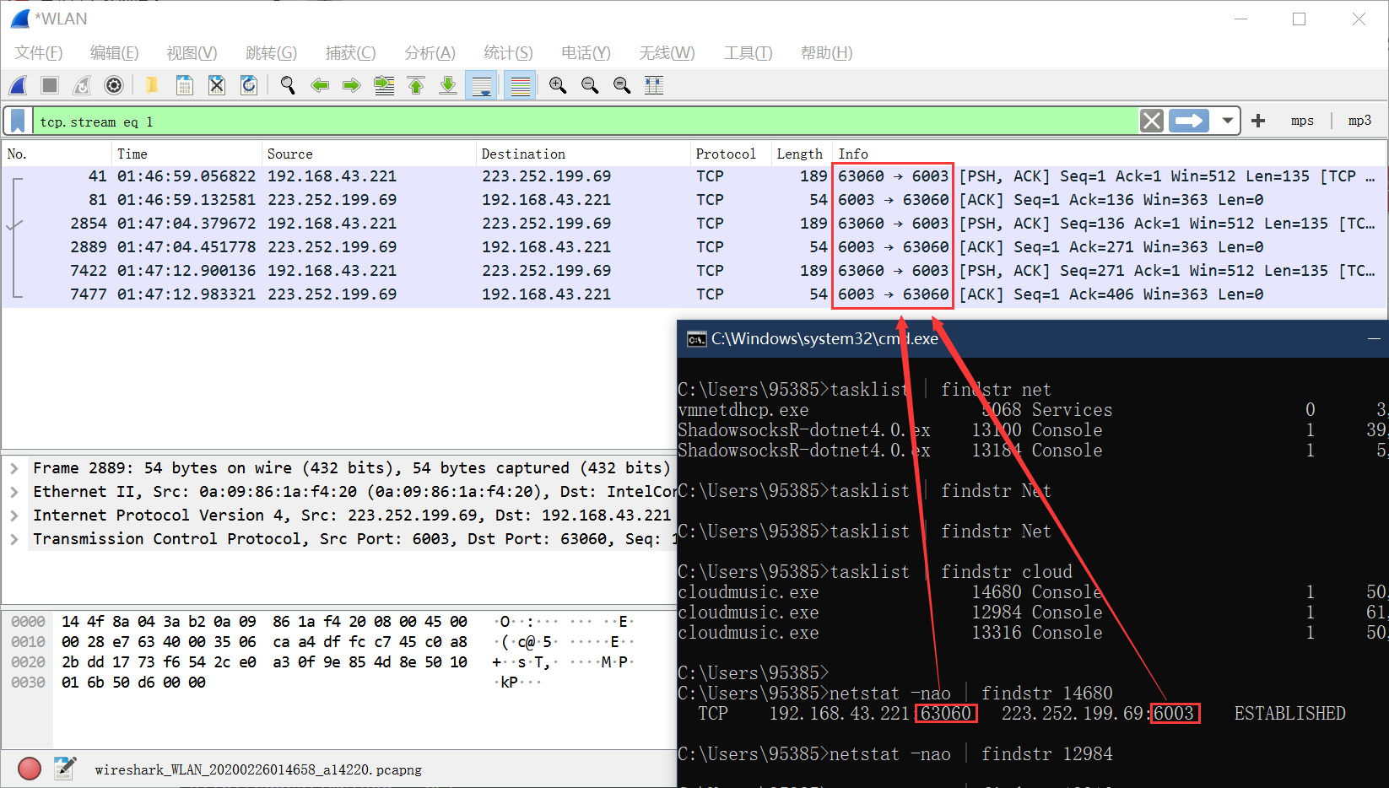Viewport: 1389px width, 788px height.
Task: Open the 分析(A) menu
Action: (430, 53)
